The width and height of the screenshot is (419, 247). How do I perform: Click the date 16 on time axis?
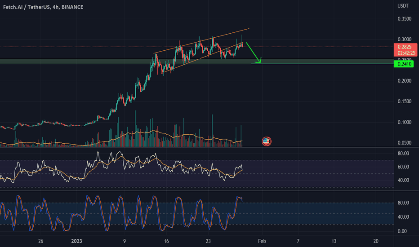pyautogui.click(x=166, y=241)
